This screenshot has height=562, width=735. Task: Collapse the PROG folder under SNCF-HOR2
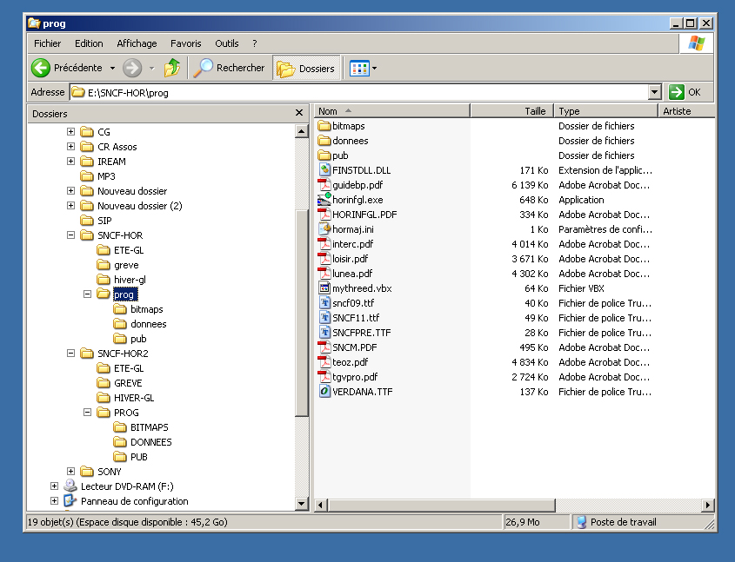(x=87, y=413)
